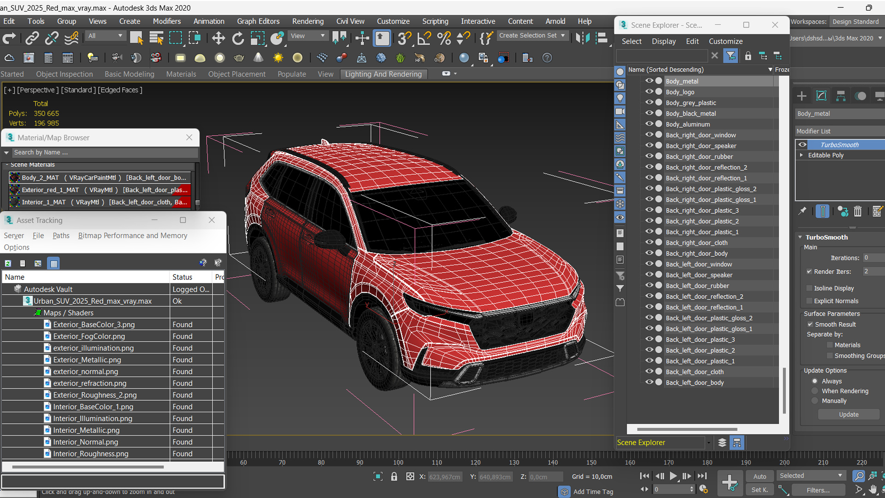Image resolution: width=885 pixels, height=498 pixels.
Task: Click Update button in TurboSmooth
Action: 849,414
